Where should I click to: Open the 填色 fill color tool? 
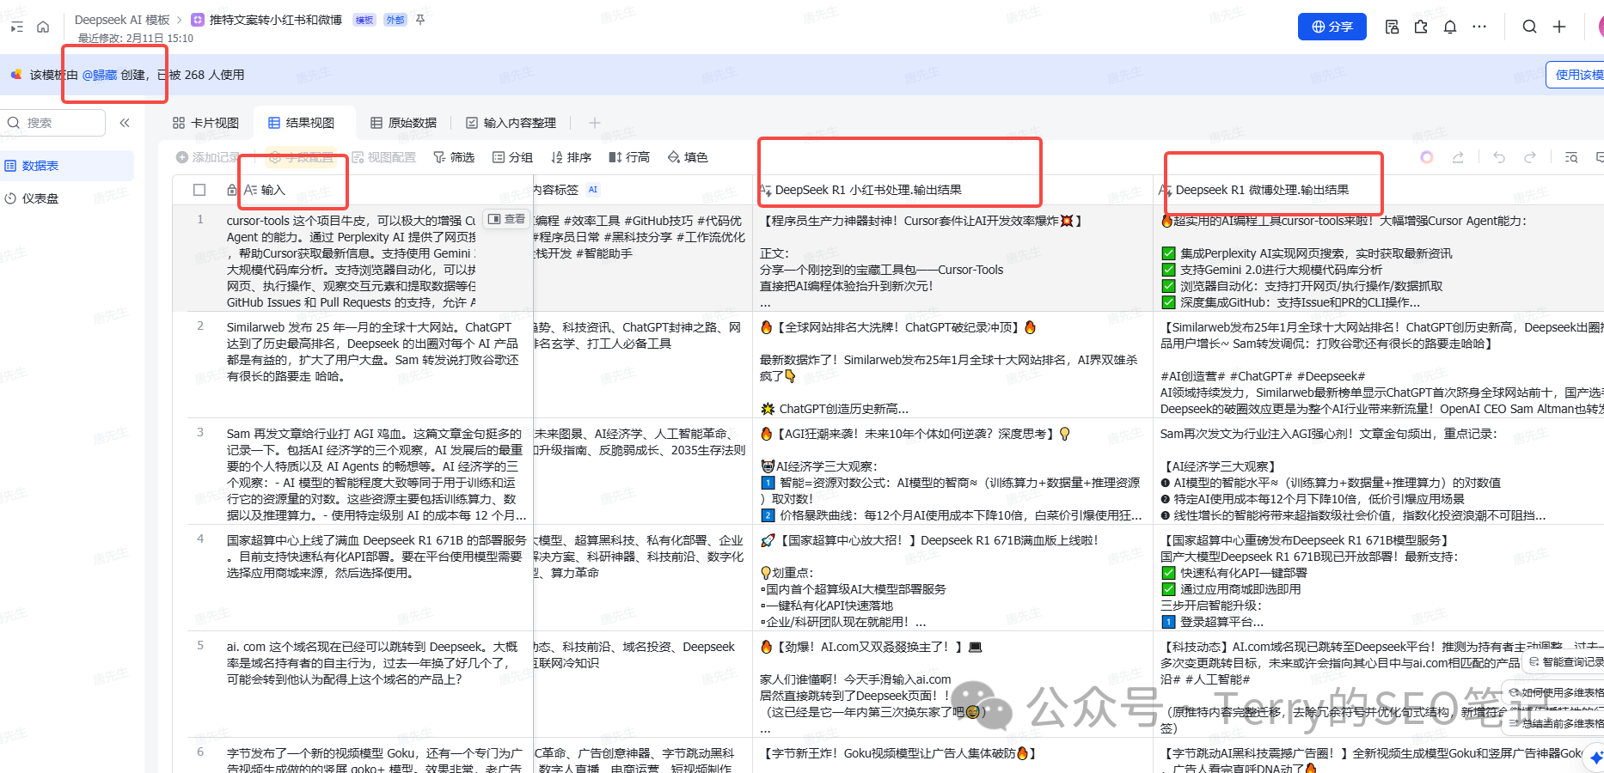(x=688, y=157)
